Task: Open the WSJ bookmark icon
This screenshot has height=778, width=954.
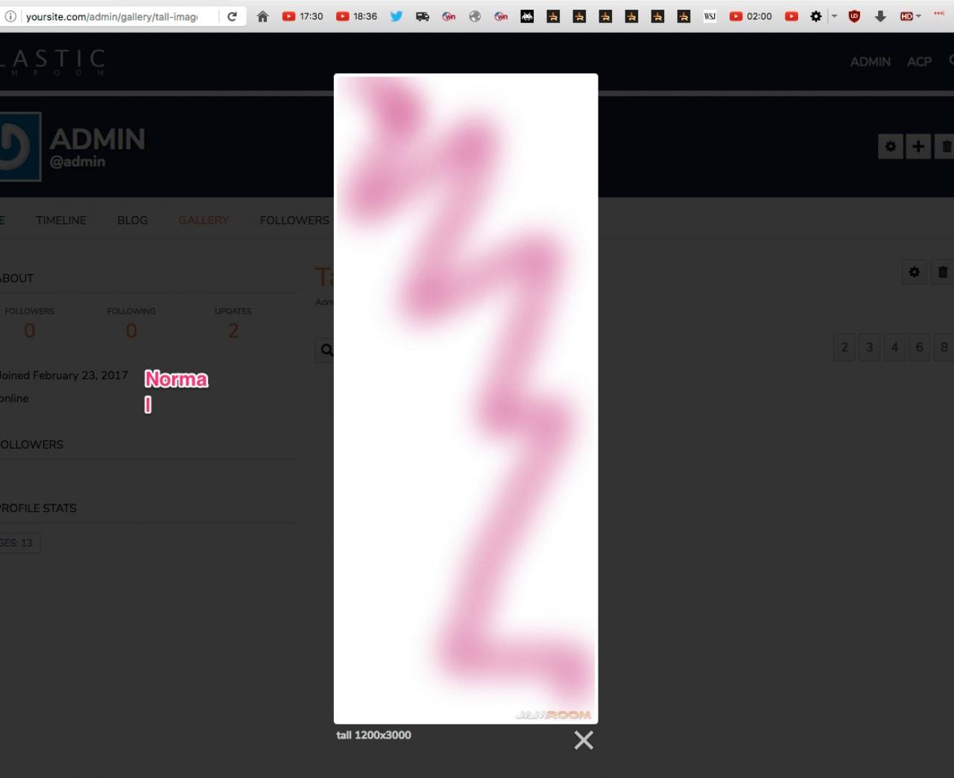Action: coord(710,16)
